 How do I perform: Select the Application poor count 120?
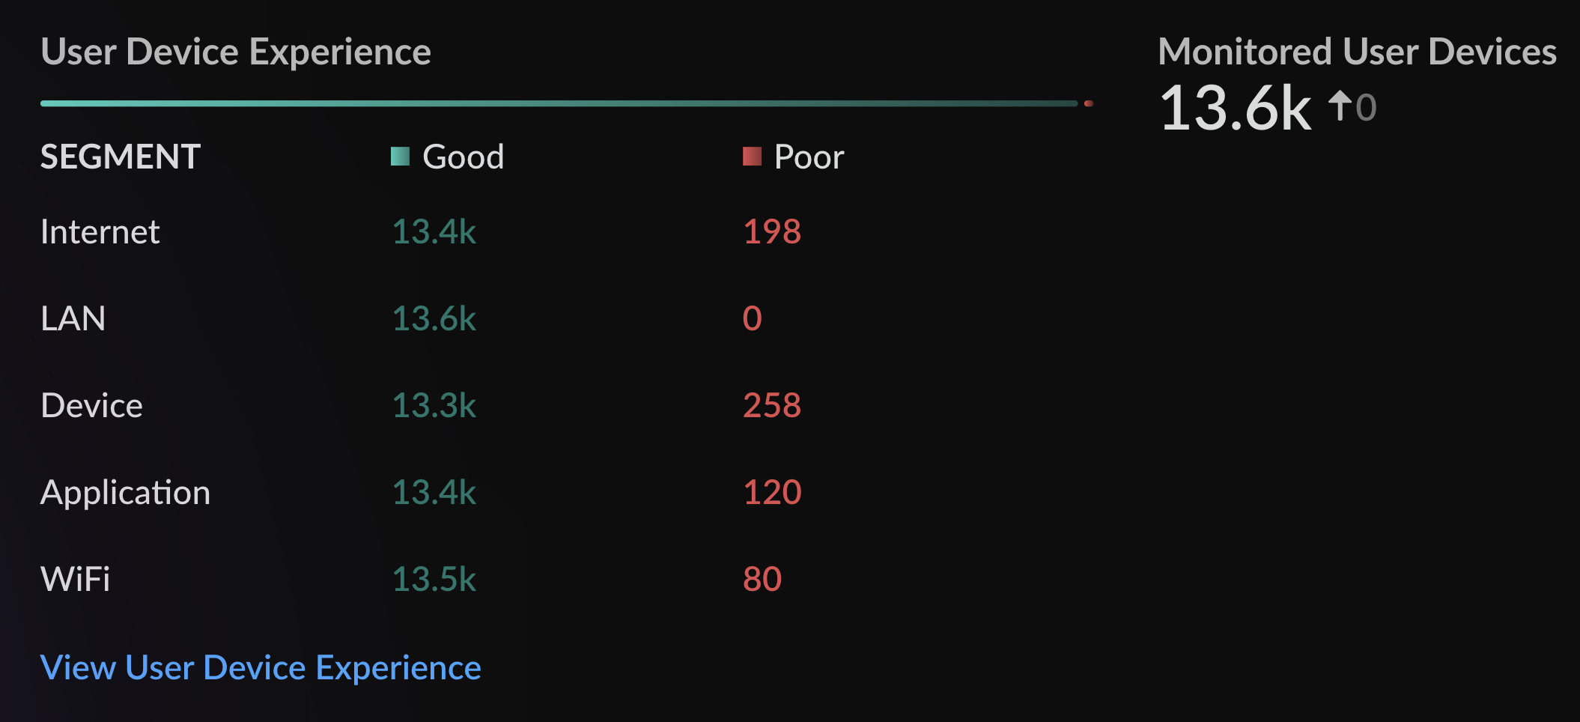772,492
